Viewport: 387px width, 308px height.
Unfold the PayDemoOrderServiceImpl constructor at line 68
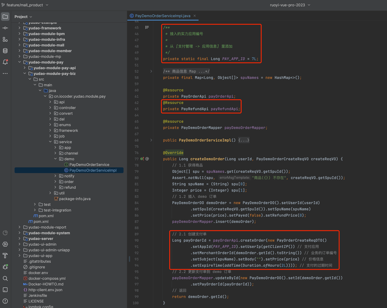tap(151, 140)
